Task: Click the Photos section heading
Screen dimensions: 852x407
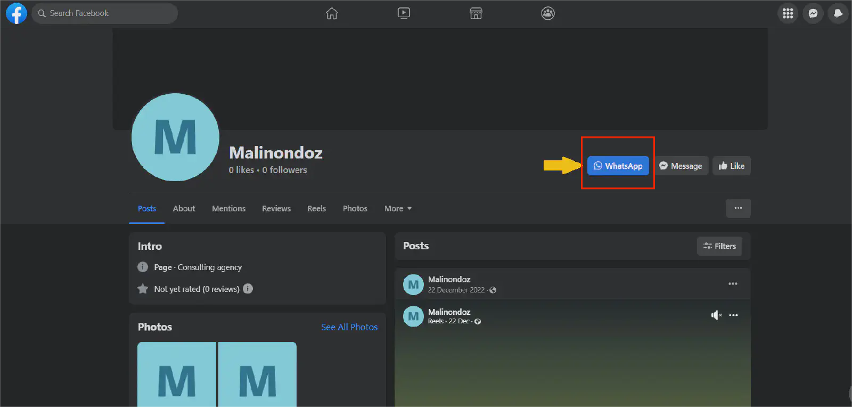Action: tap(155, 327)
